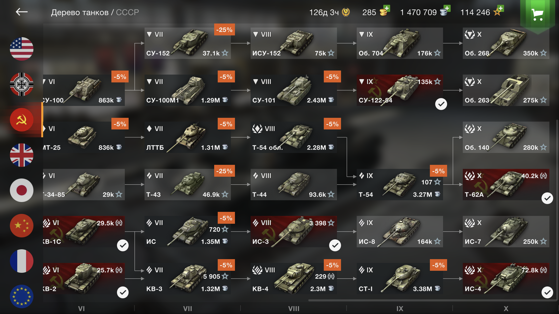Screen dimensions: 559x314
Task: Select the Об. 140 tank card
Action: (x=506, y=137)
